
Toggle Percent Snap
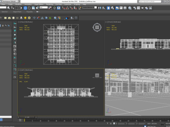point(71,8)
